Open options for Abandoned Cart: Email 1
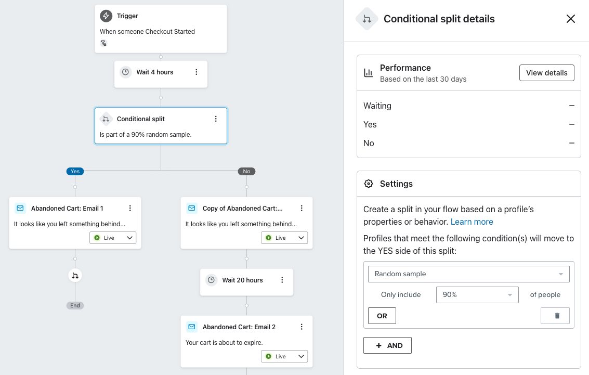Image resolution: width=589 pixels, height=375 pixels. [x=130, y=208]
